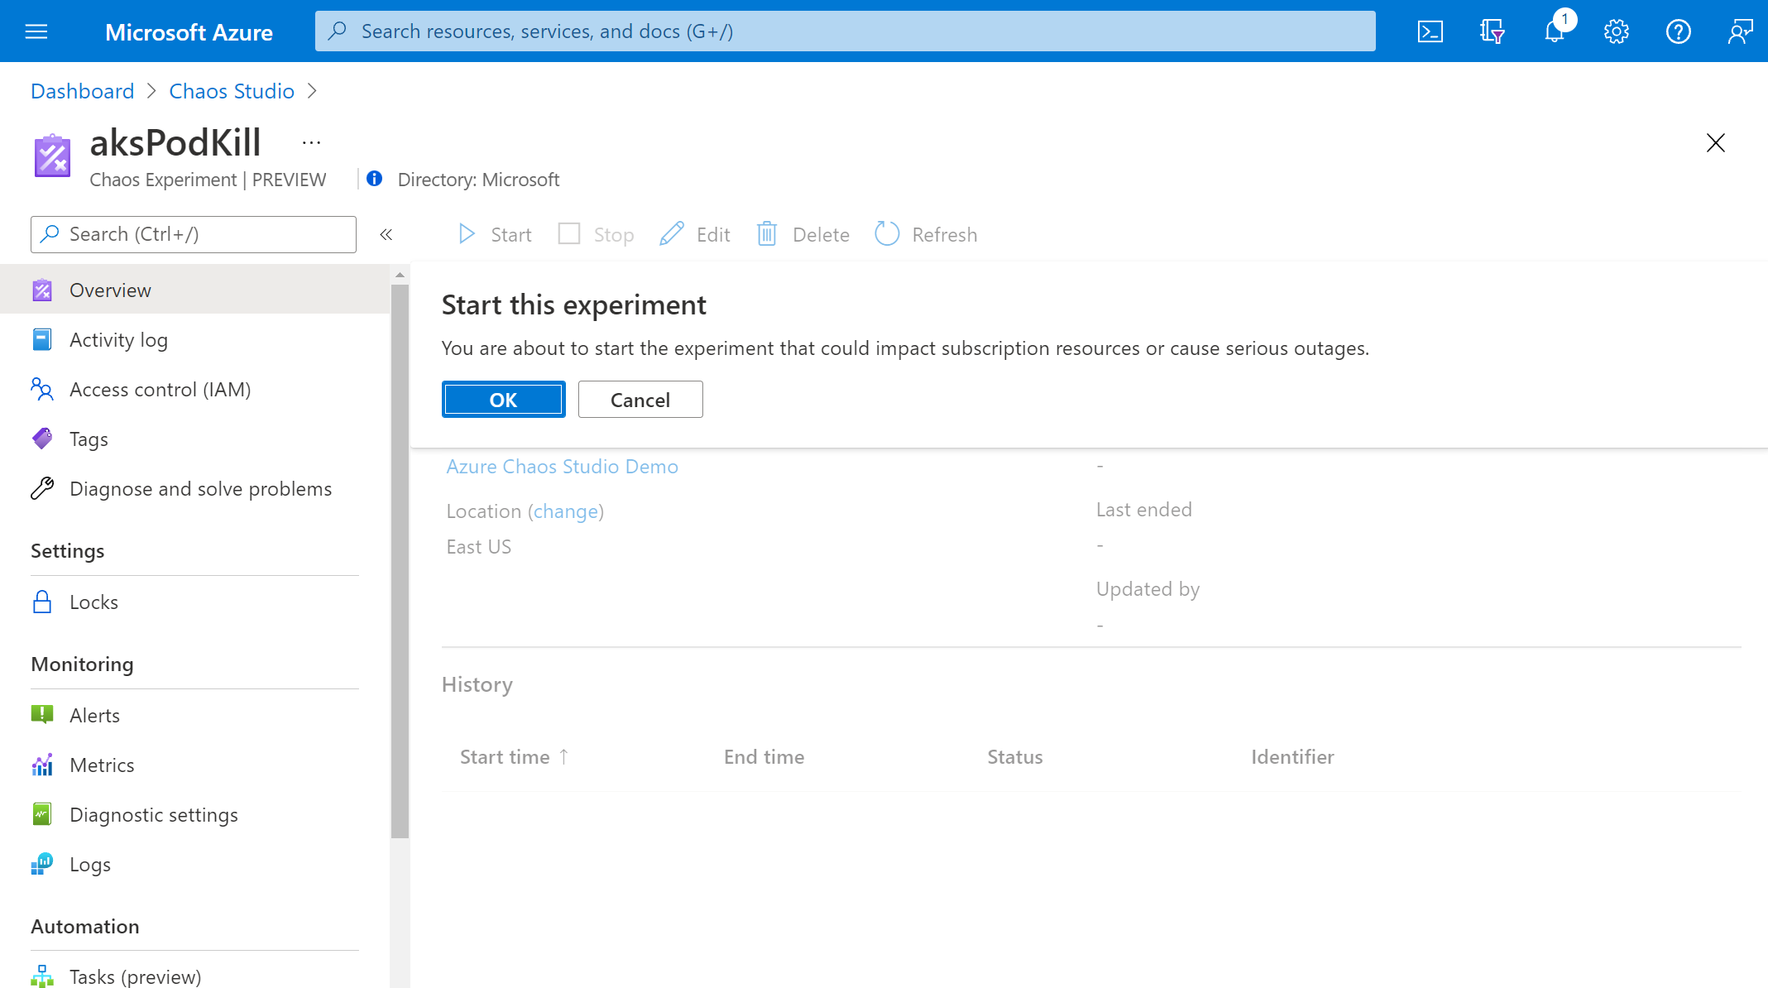Click Cancel to abort experiment start
This screenshot has height=988, width=1768.
point(639,398)
